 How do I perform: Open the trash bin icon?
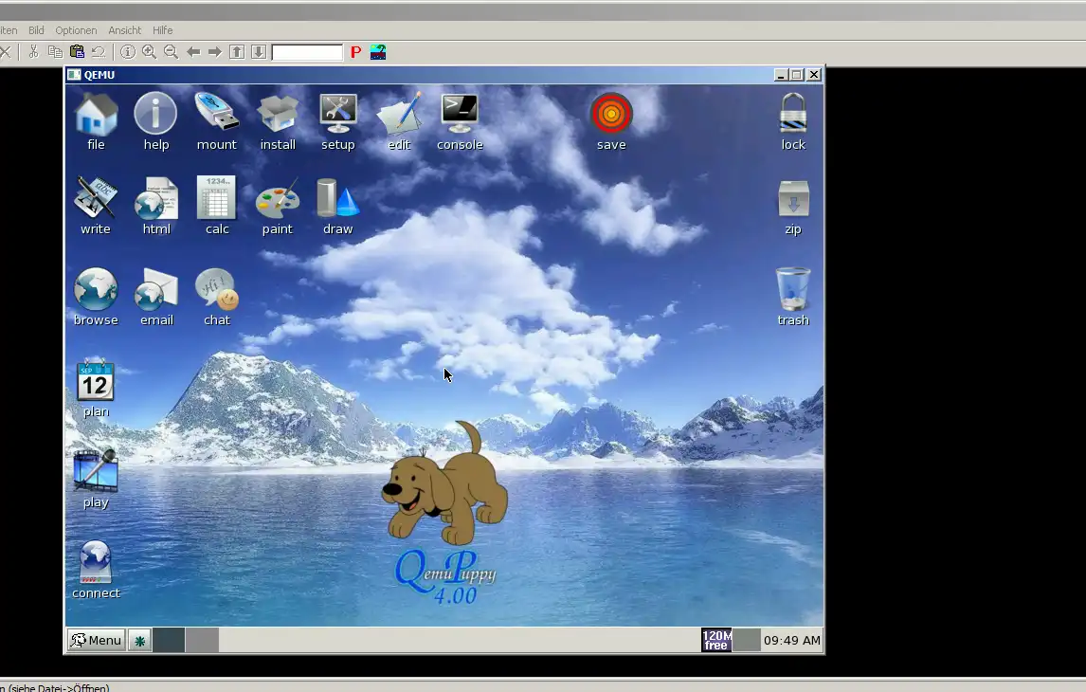(x=793, y=289)
